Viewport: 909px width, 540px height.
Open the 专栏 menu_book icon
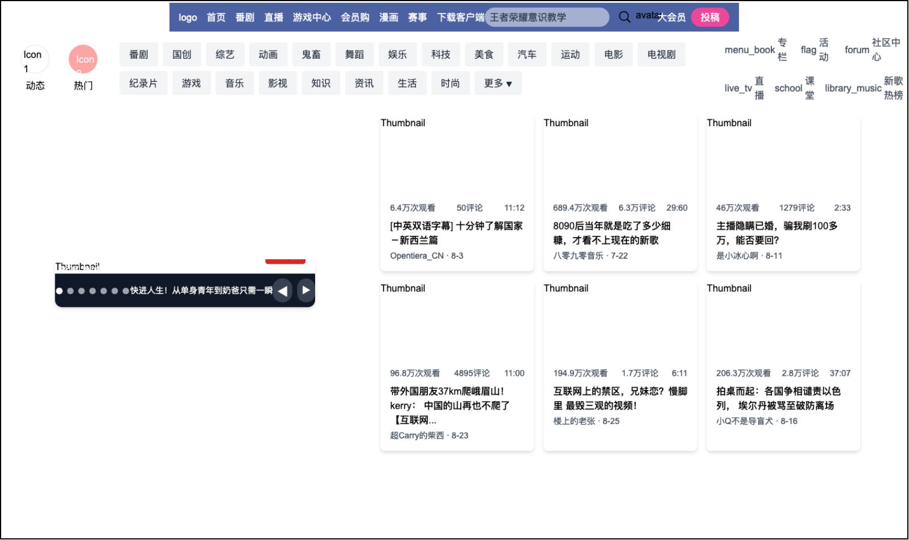(749, 50)
